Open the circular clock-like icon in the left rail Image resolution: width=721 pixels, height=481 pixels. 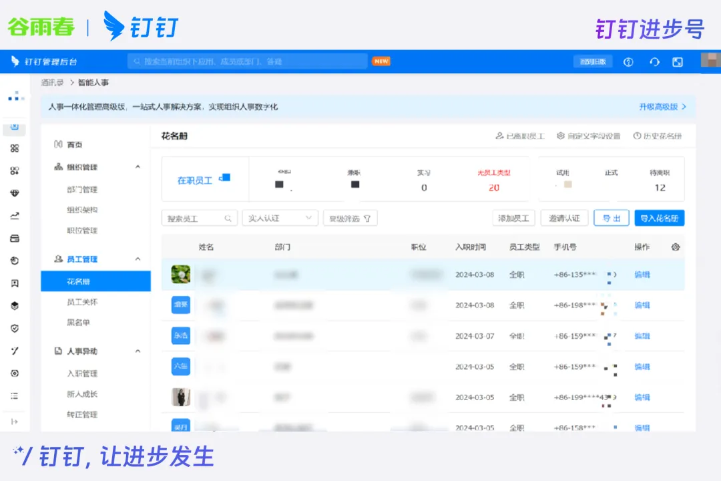[15, 261]
